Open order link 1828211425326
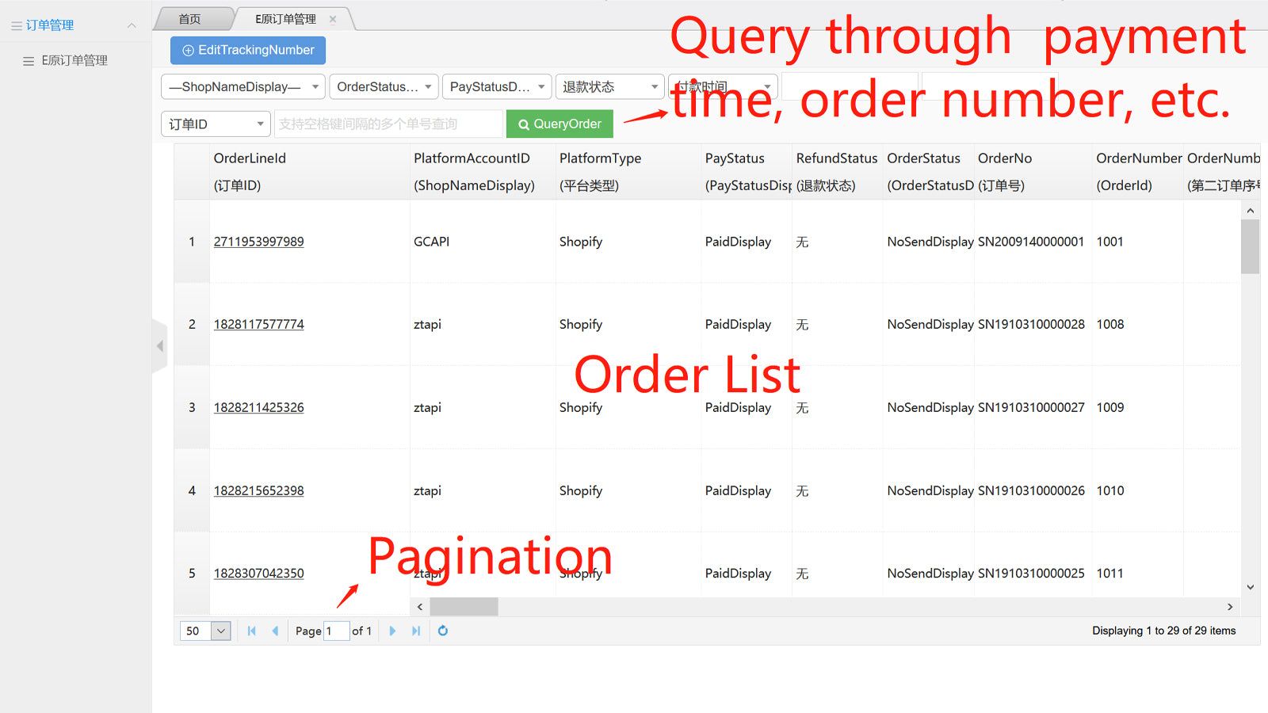Image resolution: width=1268 pixels, height=713 pixels. pyautogui.click(x=258, y=407)
